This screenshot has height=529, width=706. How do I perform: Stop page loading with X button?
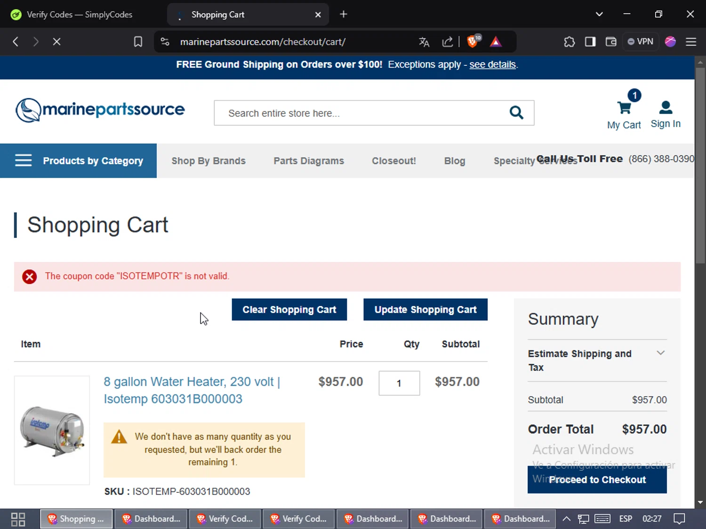pyautogui.click(x=56, y=42)
